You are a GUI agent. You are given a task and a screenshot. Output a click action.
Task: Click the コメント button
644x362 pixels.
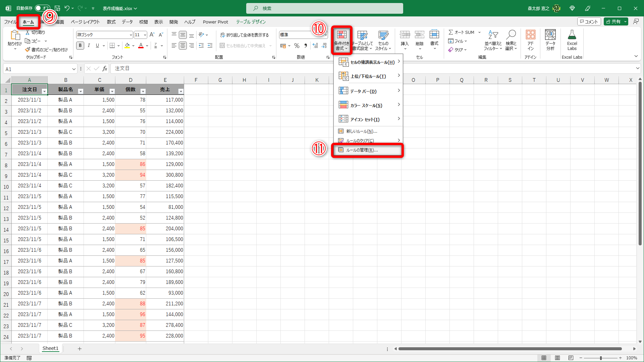589,21
